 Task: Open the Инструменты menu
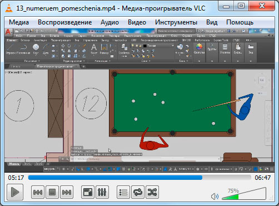[x=176, y=22]
